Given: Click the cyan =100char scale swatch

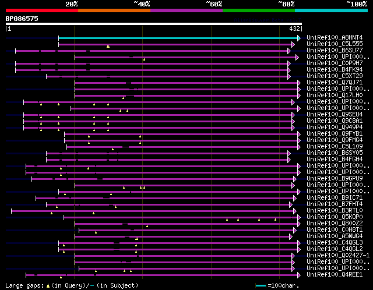Looking at the screenshot, I should tap(261, 285).
